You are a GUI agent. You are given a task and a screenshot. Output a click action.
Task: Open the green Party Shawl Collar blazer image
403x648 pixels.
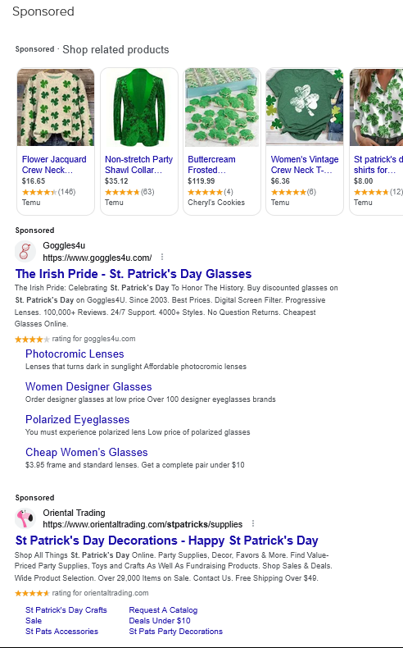pyautogui.click(x=139, y=107)
